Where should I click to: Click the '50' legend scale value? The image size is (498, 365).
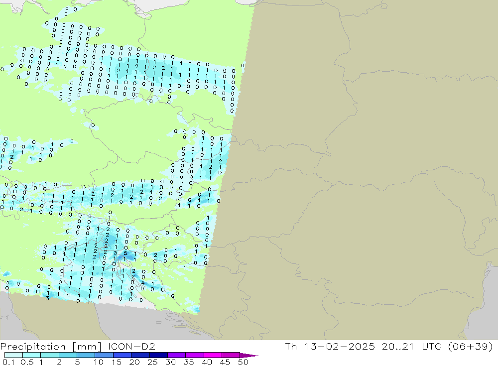[244, 362]
